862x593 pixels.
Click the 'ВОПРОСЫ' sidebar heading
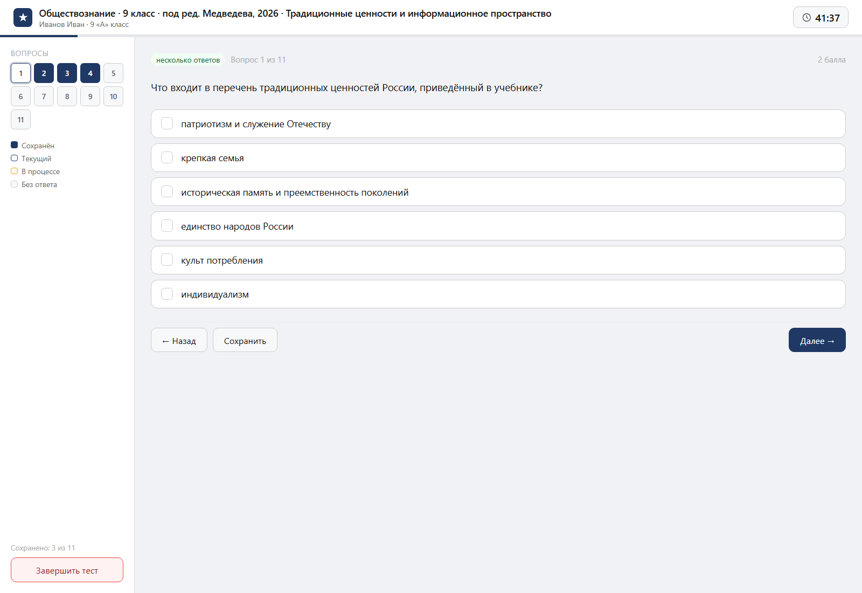(30, 53)
